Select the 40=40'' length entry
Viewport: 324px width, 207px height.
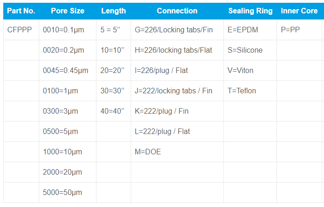[x=112, y=111]
